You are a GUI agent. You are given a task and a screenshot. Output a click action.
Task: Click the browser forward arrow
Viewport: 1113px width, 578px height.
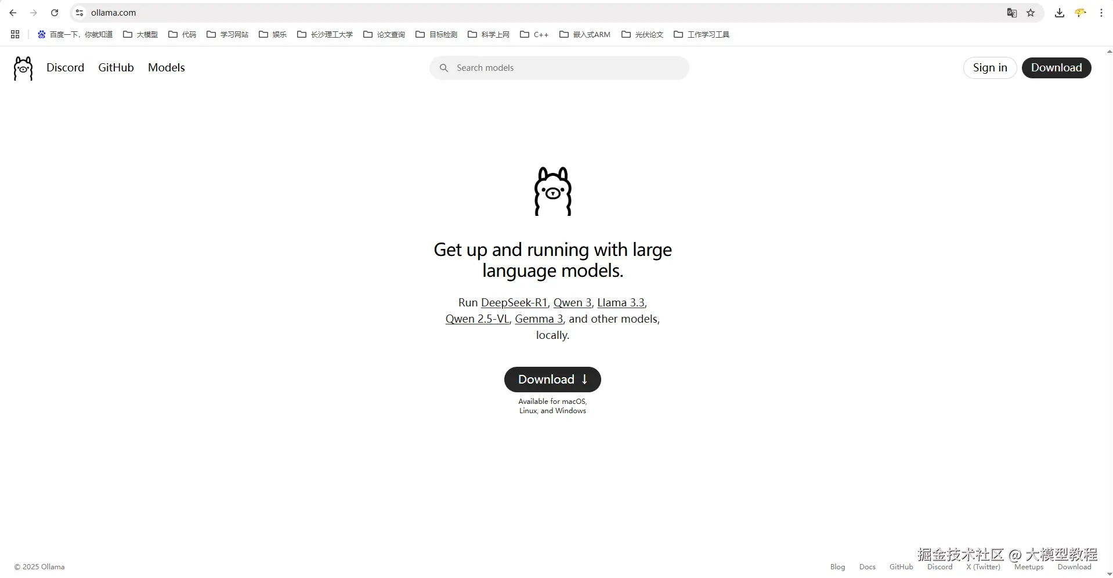point(34,13)
